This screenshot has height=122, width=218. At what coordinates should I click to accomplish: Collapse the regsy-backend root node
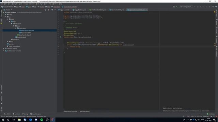[x=3, y=12]
